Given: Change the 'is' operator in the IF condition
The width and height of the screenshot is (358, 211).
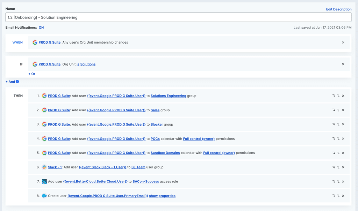Looking at the screenshot, I should click(78, 64).
